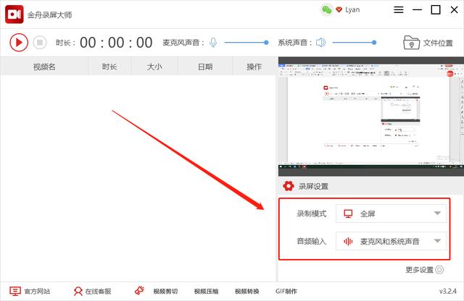The height and width of the screenshot is (301, 464).
Task: Sort by the 大小 column header
Action: (154, 67)
